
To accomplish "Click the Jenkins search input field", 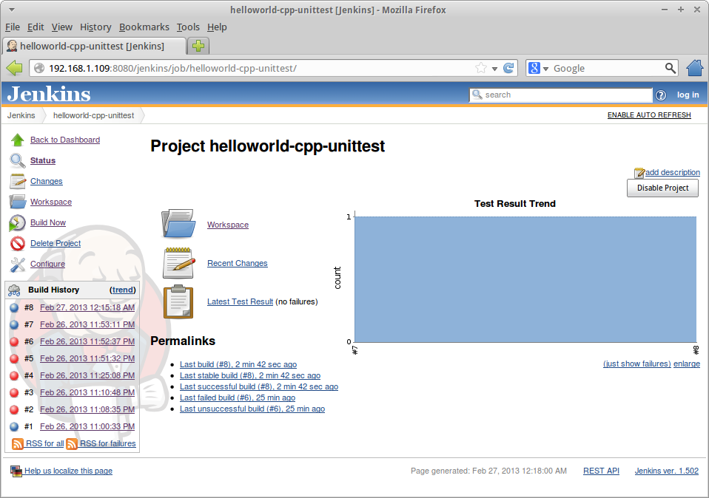I will click(561, 95).
